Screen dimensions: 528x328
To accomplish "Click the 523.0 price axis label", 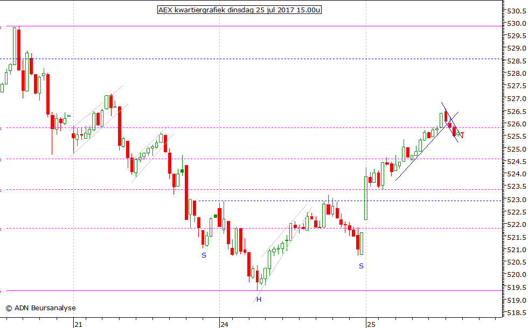I will tap(517, 199).
